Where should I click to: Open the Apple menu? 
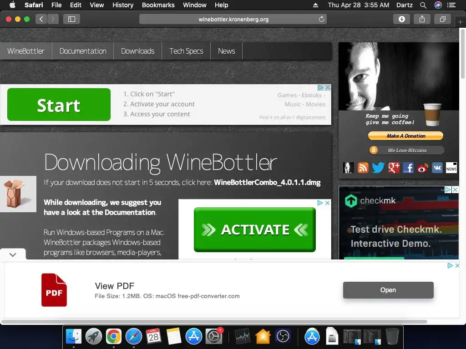[12, 5]
